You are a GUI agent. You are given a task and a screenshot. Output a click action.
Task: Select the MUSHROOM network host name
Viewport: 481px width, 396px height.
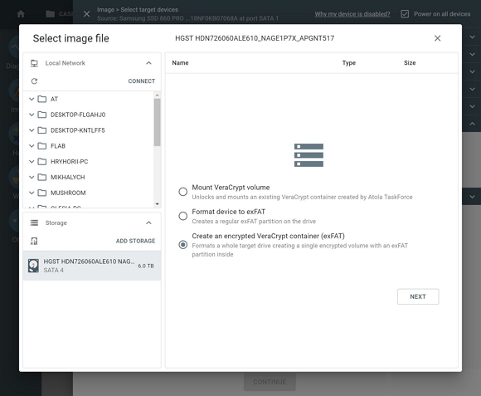point(68,193)
